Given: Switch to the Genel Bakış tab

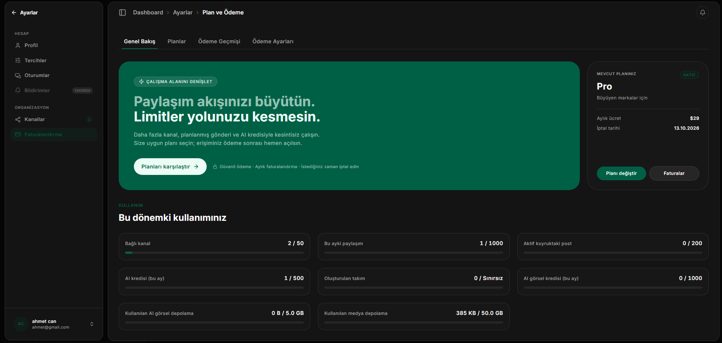Looking at the screenshot, I should coord(140,41).
